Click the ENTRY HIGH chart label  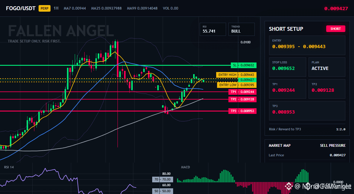pos(227,75)
